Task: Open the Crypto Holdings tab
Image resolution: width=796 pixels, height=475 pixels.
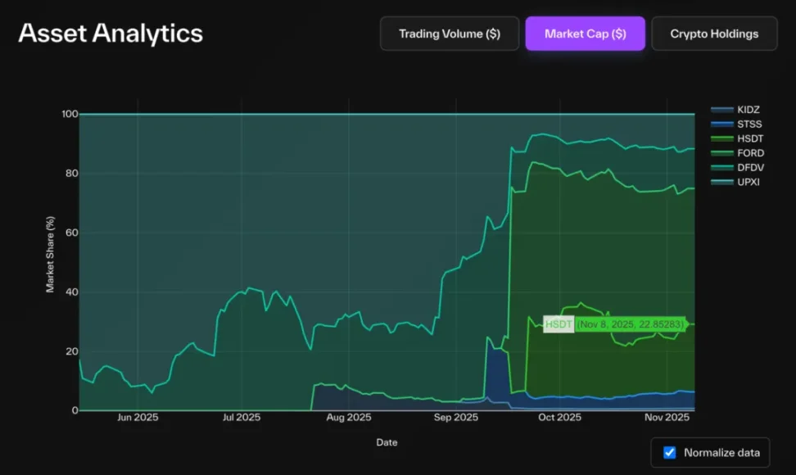Action: [714, 34]
